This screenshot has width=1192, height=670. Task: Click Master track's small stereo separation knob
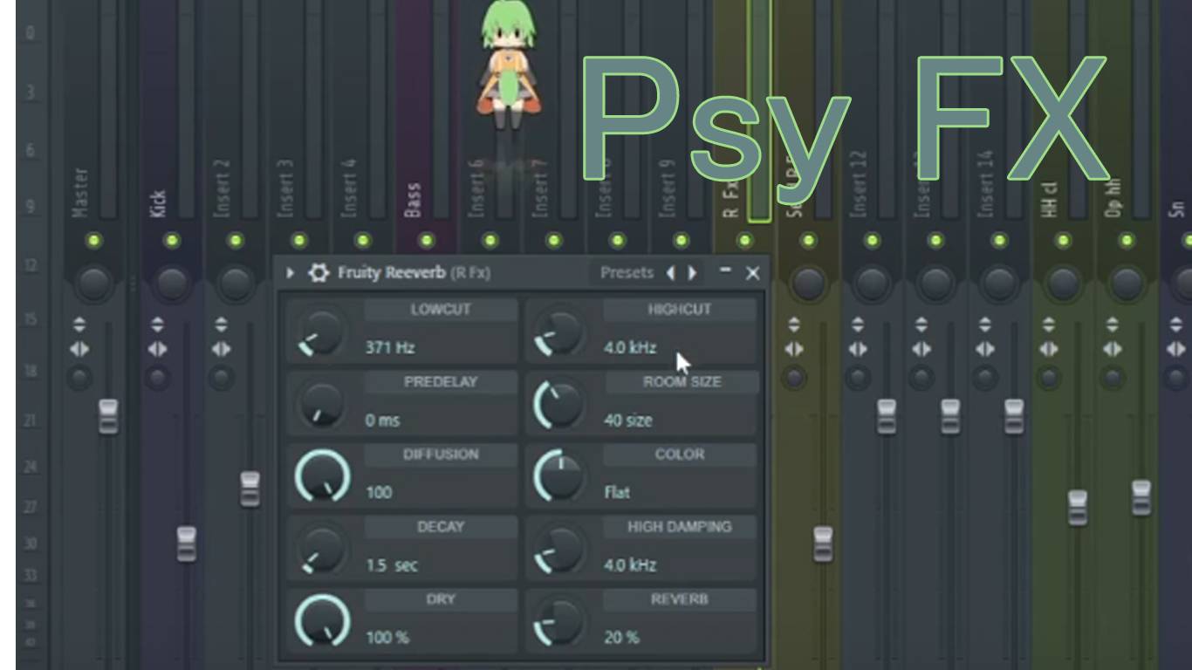79,378
